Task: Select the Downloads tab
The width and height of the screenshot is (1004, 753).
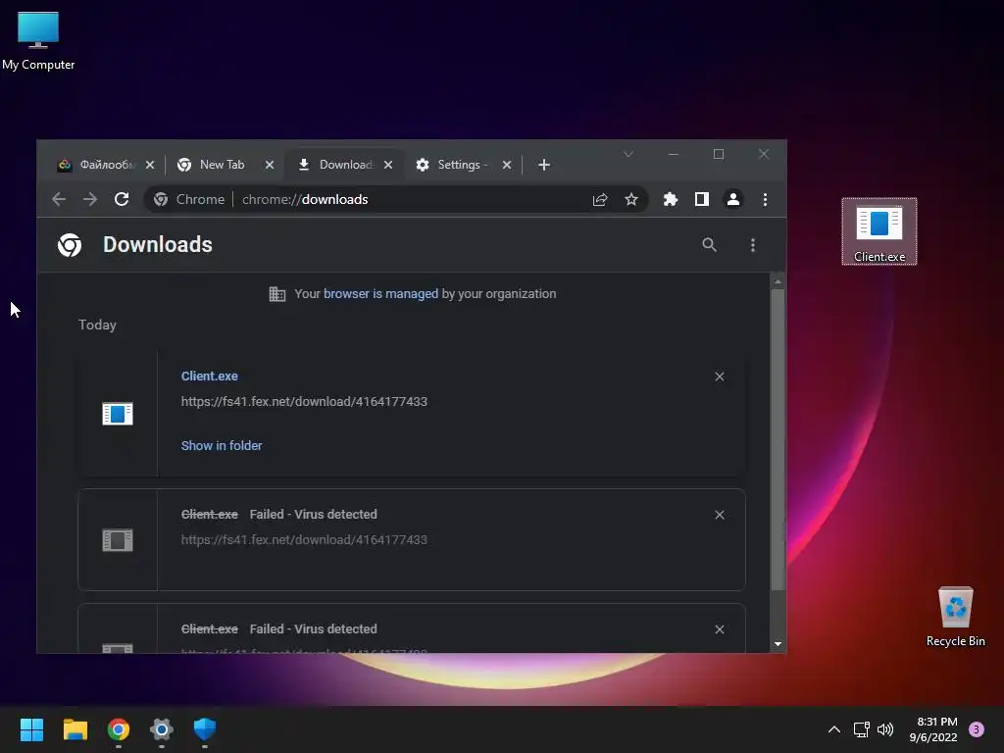Action: pyautogui.click(x=346, y=165)
